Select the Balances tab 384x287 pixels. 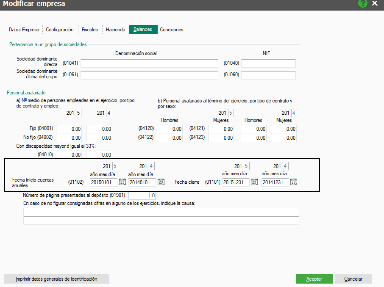143,29
